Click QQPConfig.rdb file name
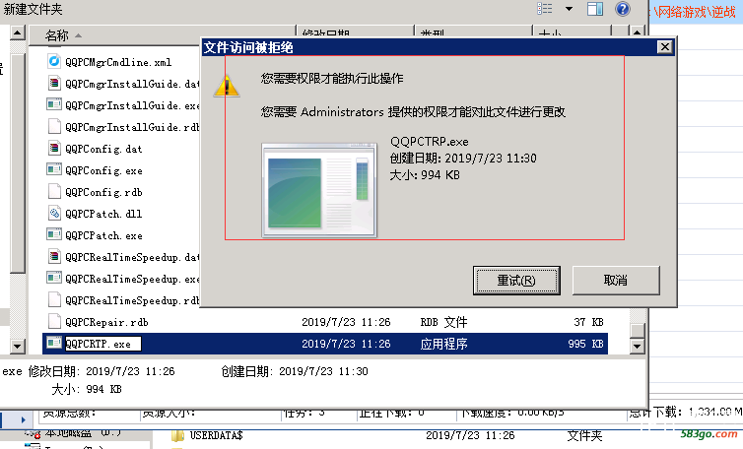This screenshot has height=449, width=743. [x=103, y=192]
